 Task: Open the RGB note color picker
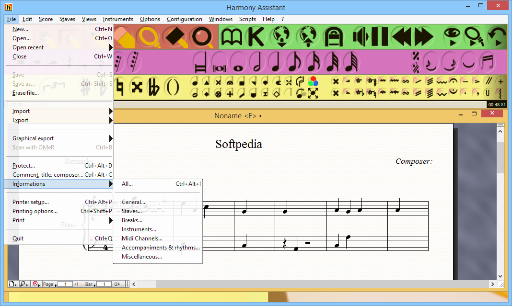313,81
